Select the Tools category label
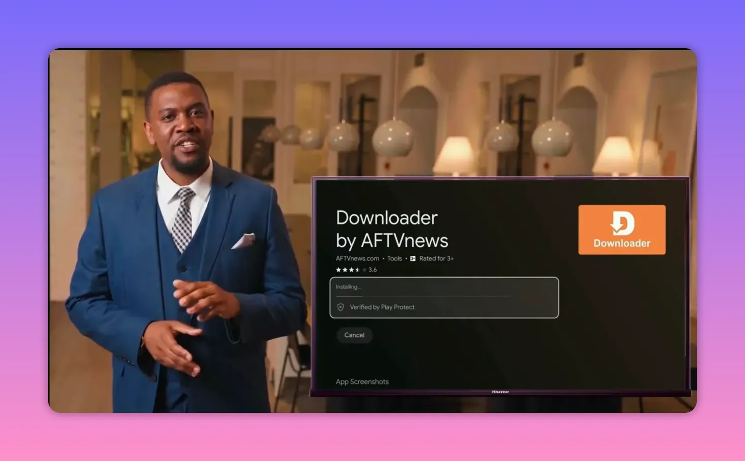This screenshot has height=461, width=745. [394, 258]
